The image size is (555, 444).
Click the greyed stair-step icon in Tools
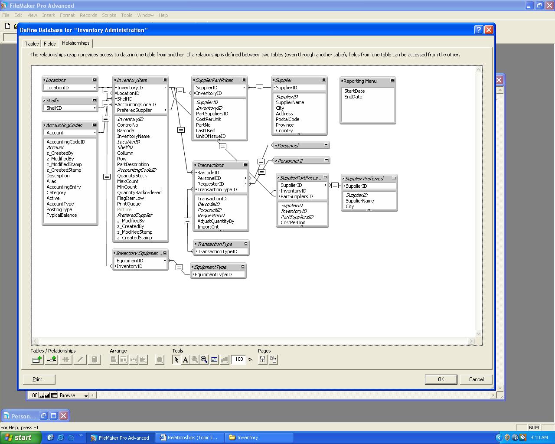[225, 359]
